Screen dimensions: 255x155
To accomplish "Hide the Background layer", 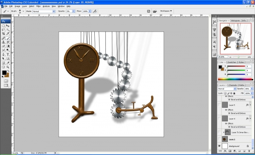I will (219, 146).
